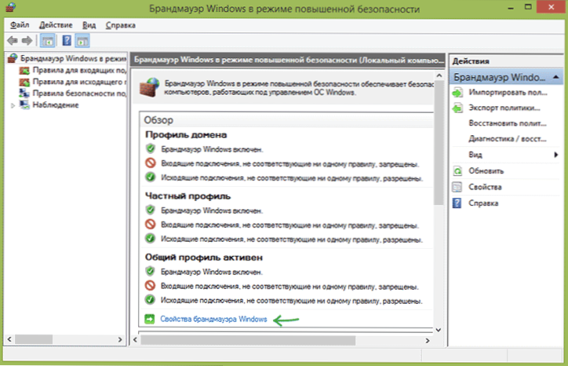Click the center pane vertical scrollbar thumb
The image size is (568, 366).
pyautogui.click(x=439, y=143)
